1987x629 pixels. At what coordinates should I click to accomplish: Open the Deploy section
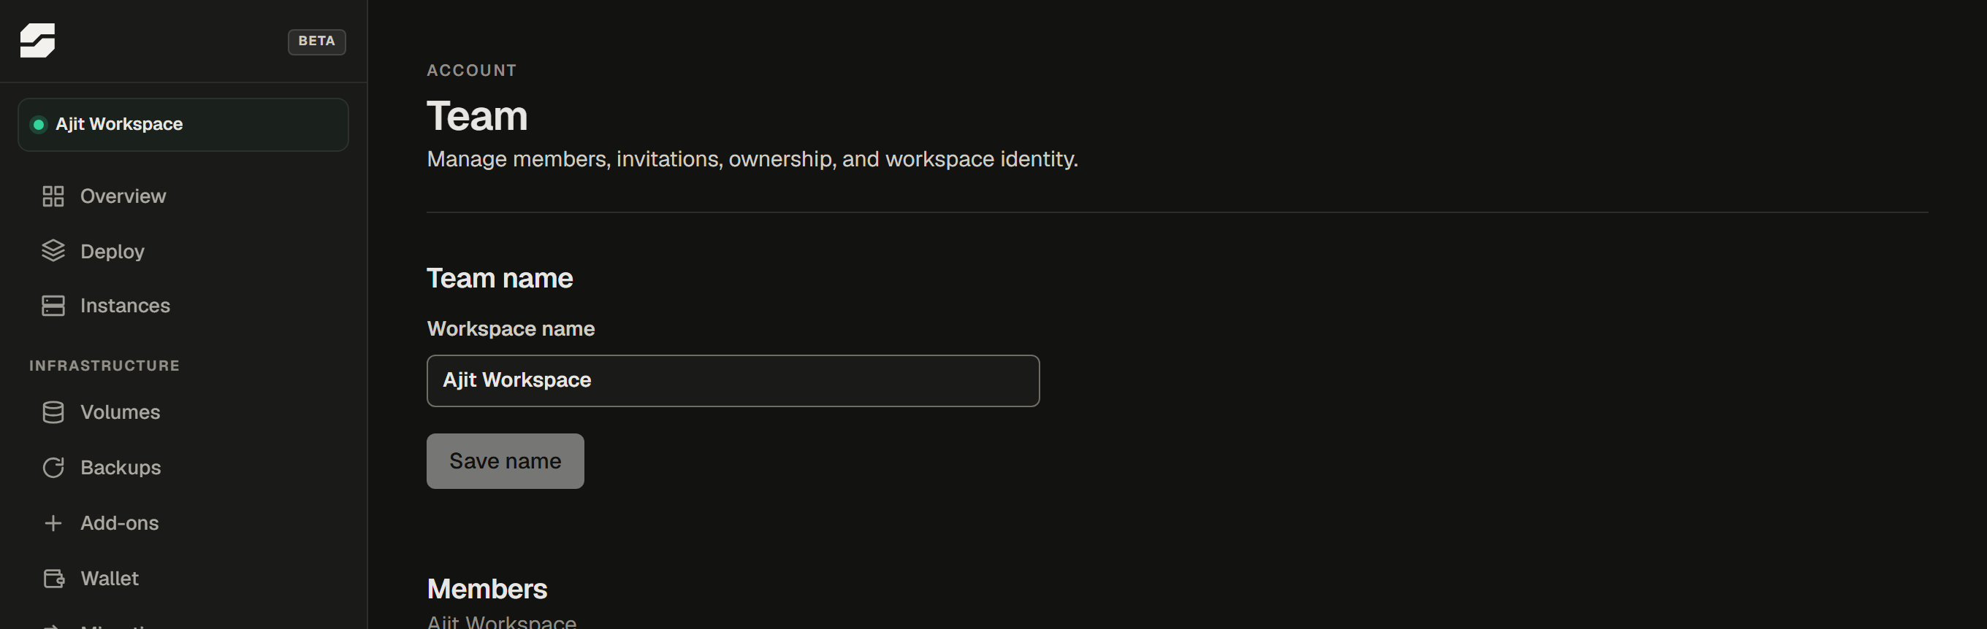[x=112, y=252]
